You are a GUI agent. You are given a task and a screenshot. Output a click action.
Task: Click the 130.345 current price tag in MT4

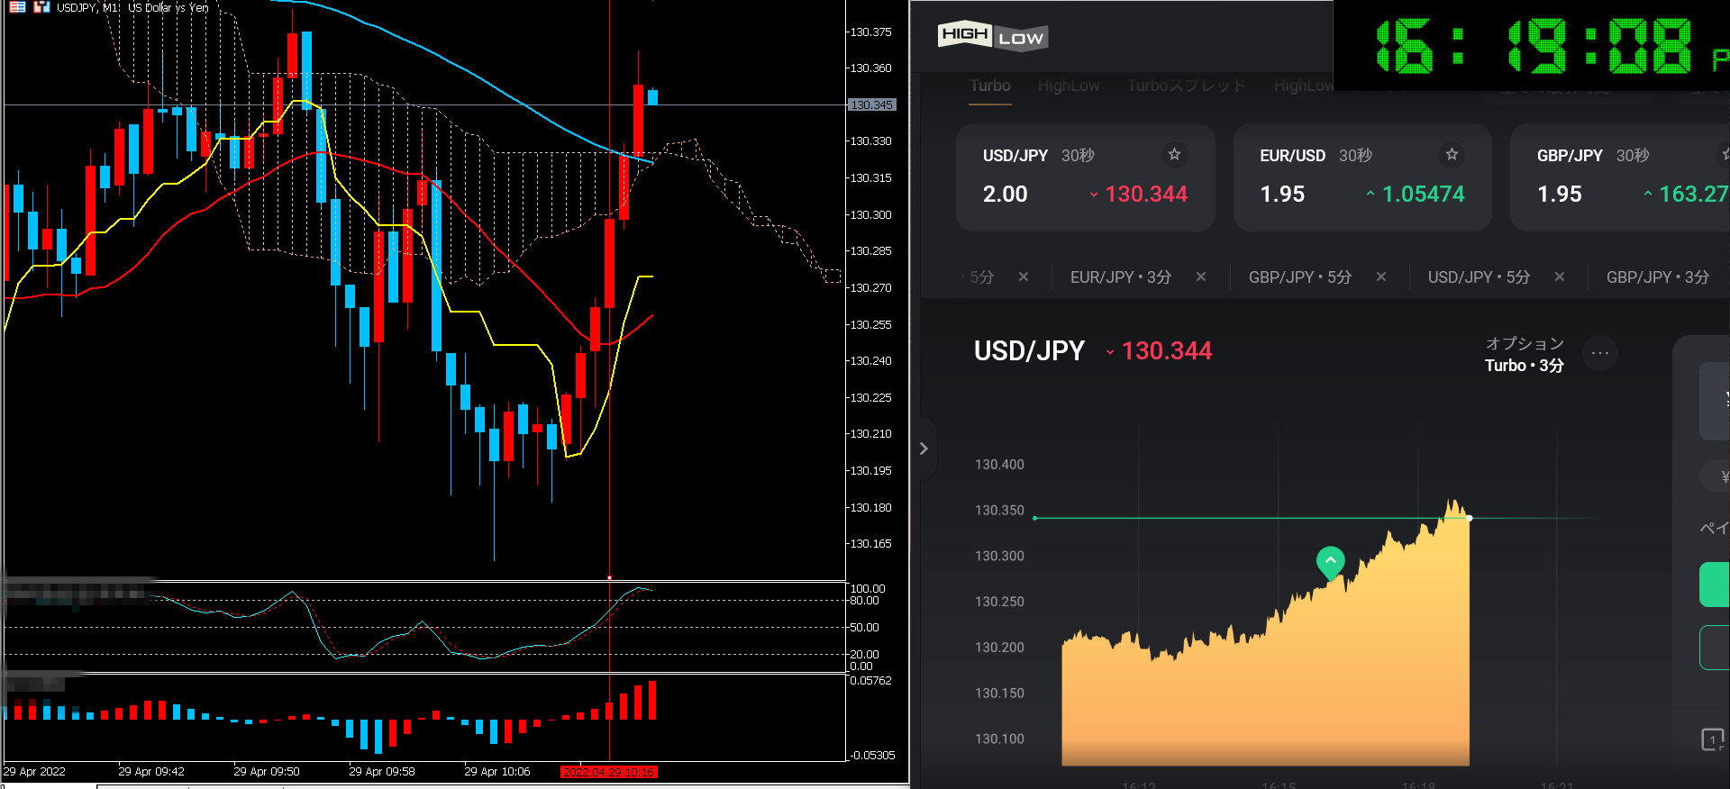(871, 105)
